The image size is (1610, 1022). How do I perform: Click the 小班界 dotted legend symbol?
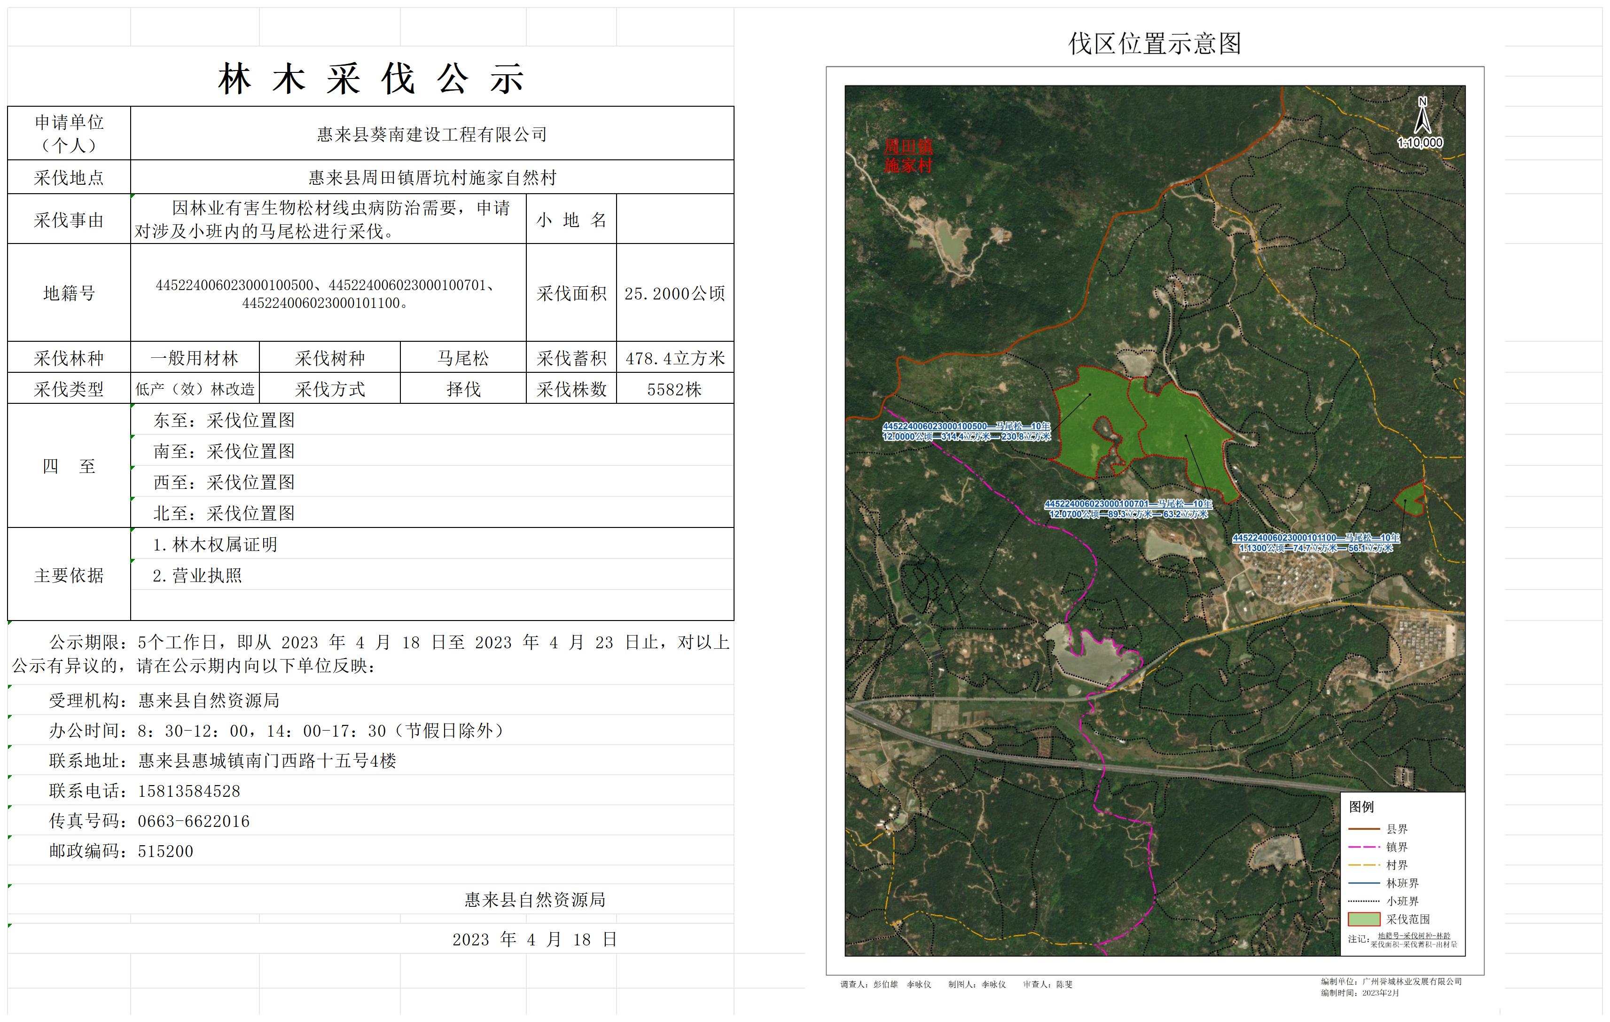tap(1364, 901)
